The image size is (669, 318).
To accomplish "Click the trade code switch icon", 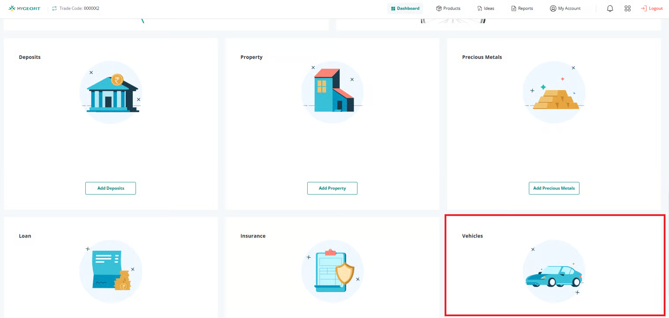I will (x=55, y=8).
